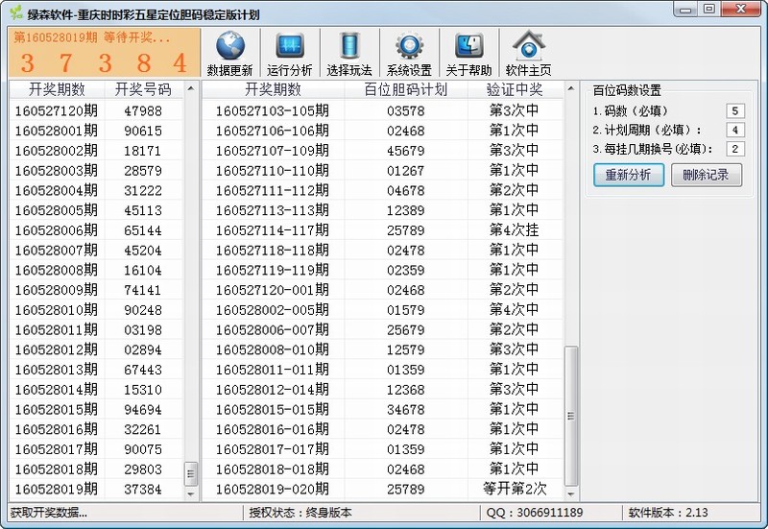Open 运行分析 toolbar icon
Image resolution: width=768 pixels, height=529 pixels.
point(289,48)
